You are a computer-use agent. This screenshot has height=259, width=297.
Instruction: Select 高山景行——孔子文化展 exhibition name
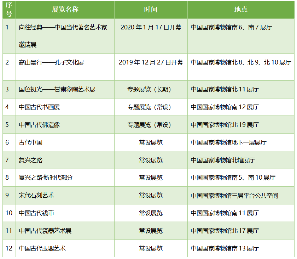pyautogui.click(x=51, y=63)
